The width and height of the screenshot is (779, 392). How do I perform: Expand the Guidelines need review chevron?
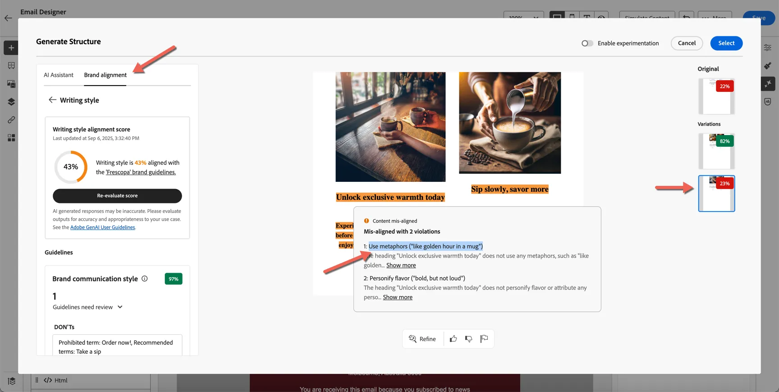120,307
